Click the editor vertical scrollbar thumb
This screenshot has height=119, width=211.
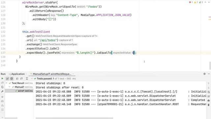210,65
